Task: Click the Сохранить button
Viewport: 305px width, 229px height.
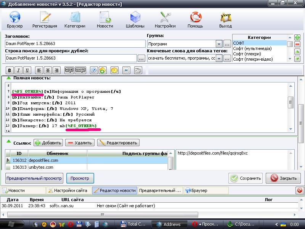Action: tap(246, 178)
